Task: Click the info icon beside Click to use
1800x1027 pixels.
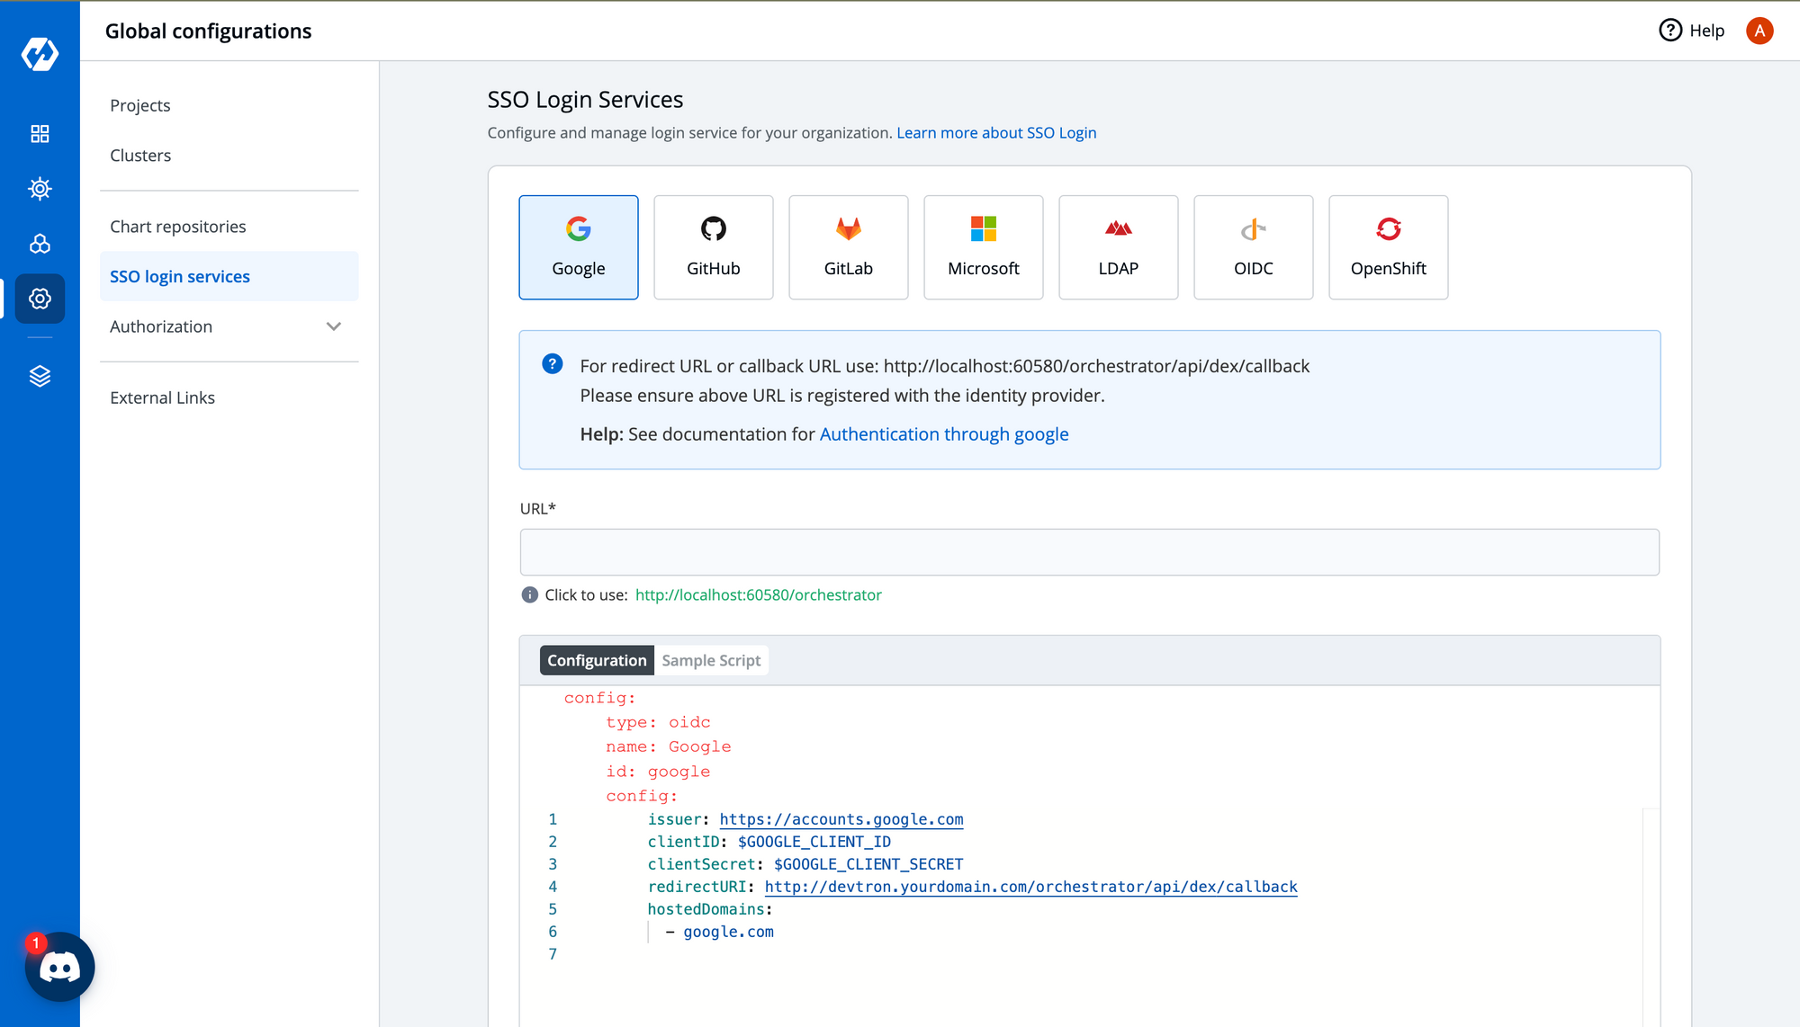Action: (530, 594)
